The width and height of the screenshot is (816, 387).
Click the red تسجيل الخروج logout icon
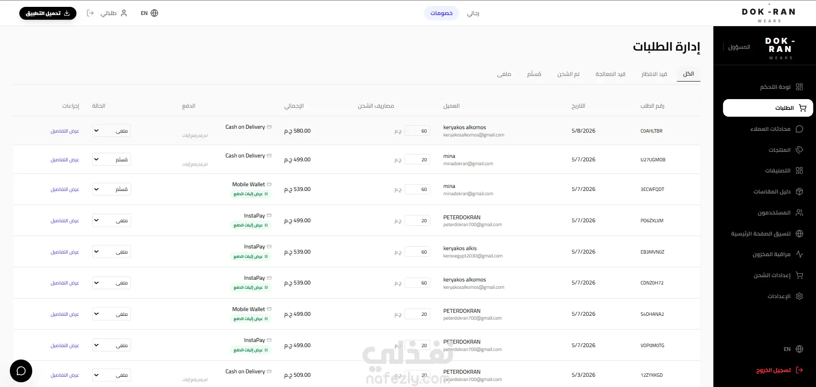coord(799,370)
